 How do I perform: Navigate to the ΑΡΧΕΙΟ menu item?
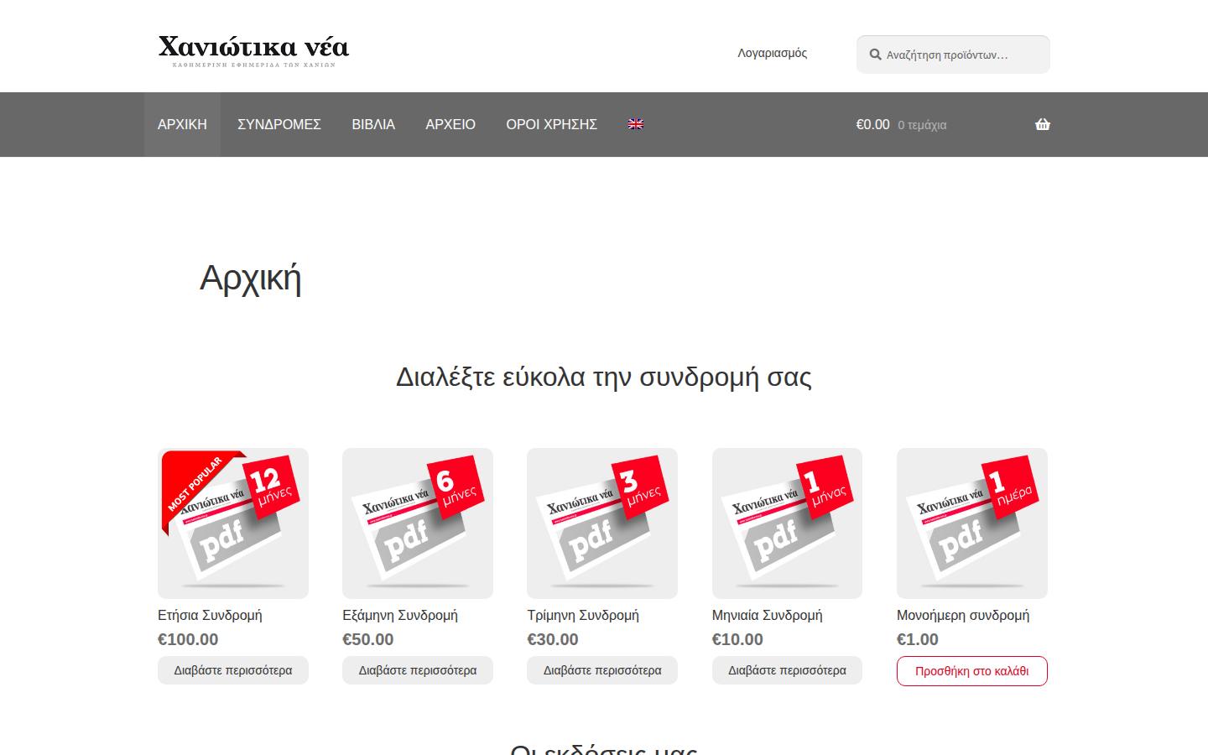point(450,124)
